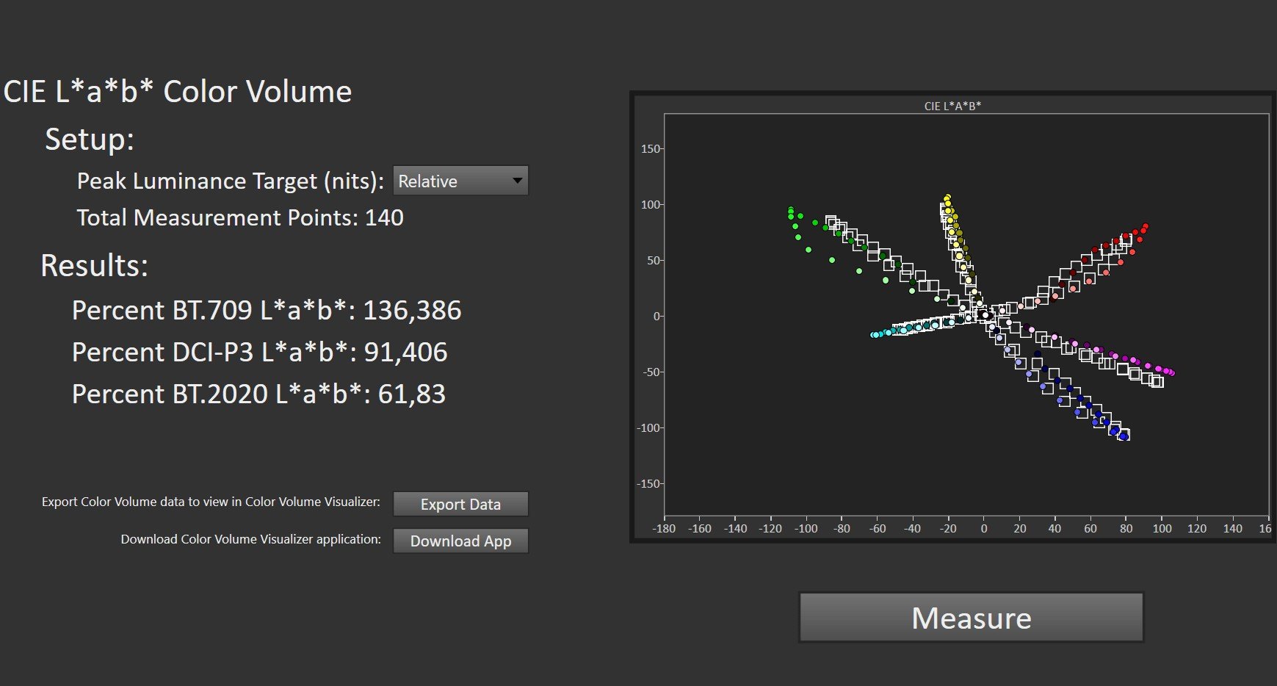This screenshot has height=686, width=1277.
Task: Click the Percent BT.2020 L*a*b*: 61,83 result
Action: click(x=258, y=394)
